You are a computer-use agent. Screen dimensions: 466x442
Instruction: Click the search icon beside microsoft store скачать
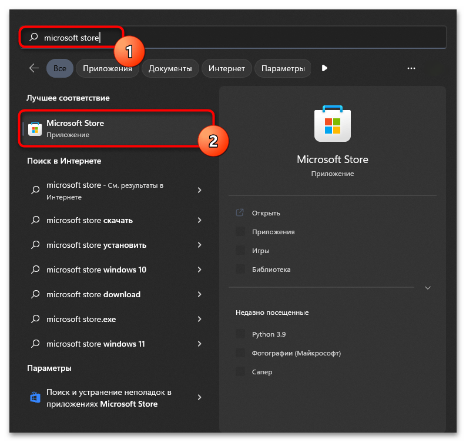click(x=35, y=220)
